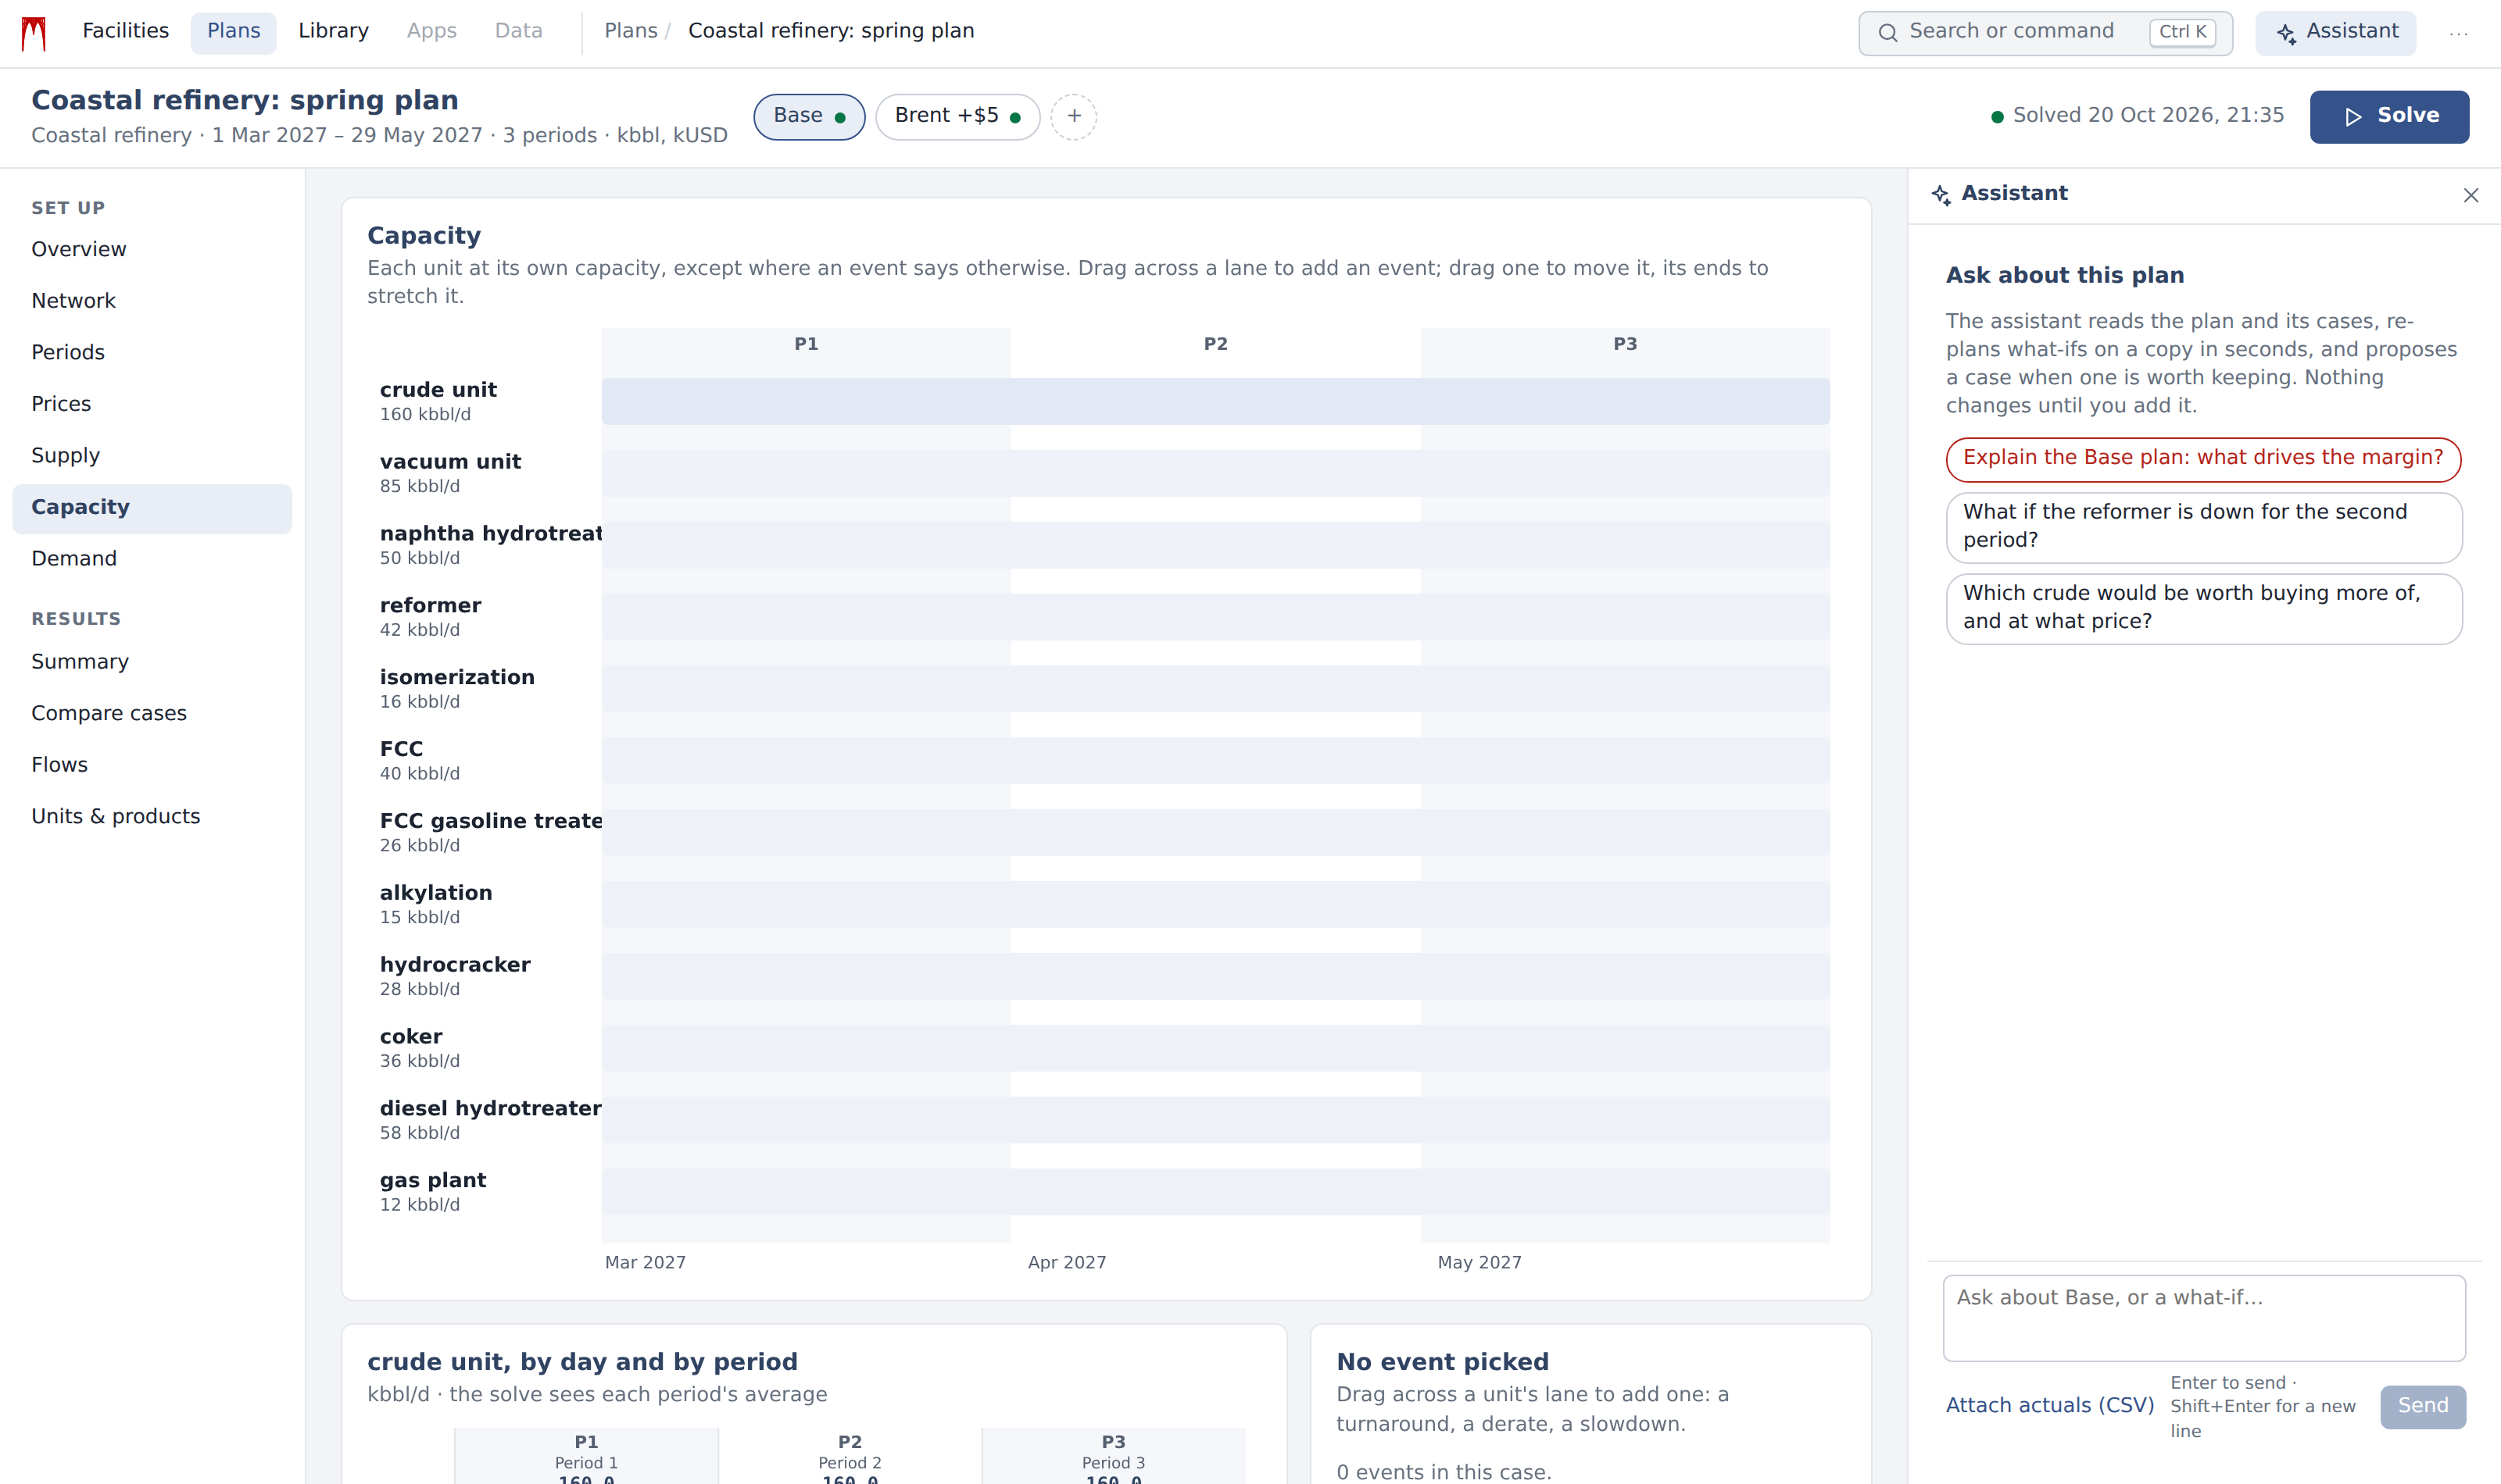Viewport: 2501px width, 1484px height.
Task: Go to Demand in sidebar
Action: click(152, 559)
